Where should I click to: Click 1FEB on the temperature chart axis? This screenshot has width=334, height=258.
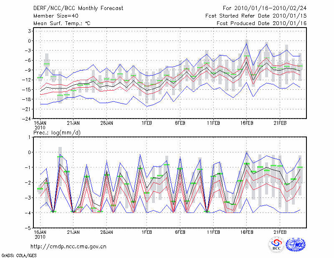click(x=146, y=123)
